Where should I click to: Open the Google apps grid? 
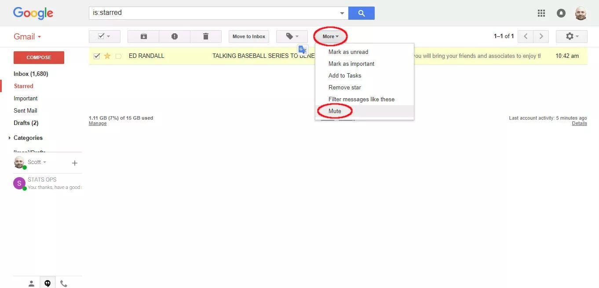tap(541, 13)
